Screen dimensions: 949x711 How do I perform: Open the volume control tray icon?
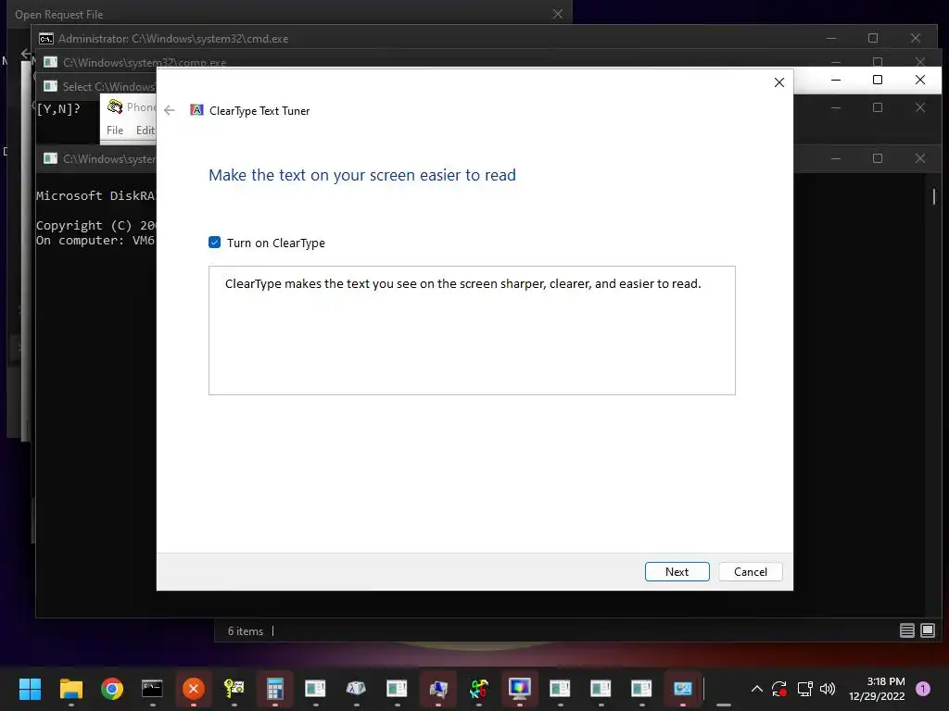828,689
